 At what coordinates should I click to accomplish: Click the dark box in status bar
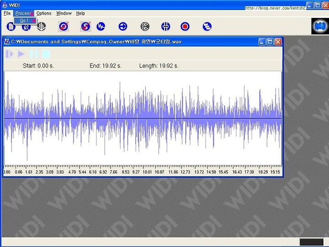tap(312, 242)
